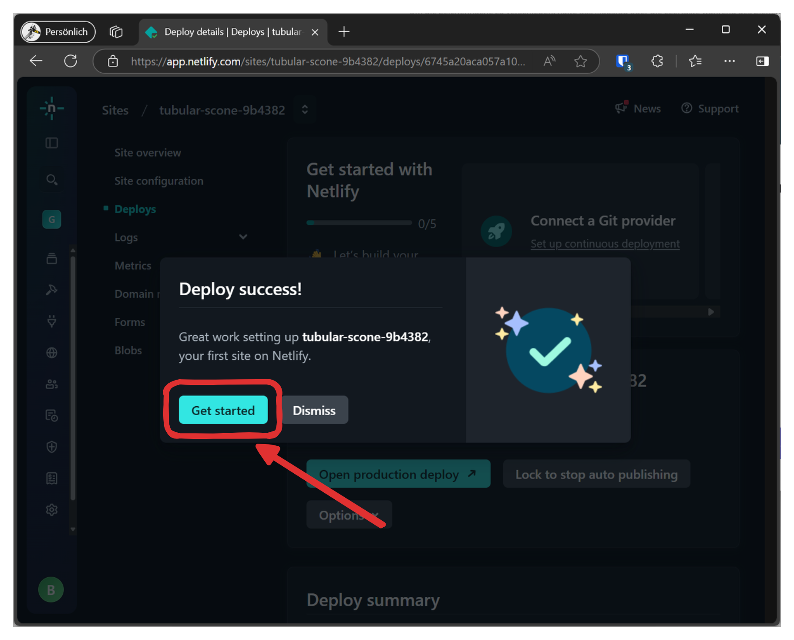Open Blobs section
This screenshot has height=640, width=794.
[x=128, y=350]
